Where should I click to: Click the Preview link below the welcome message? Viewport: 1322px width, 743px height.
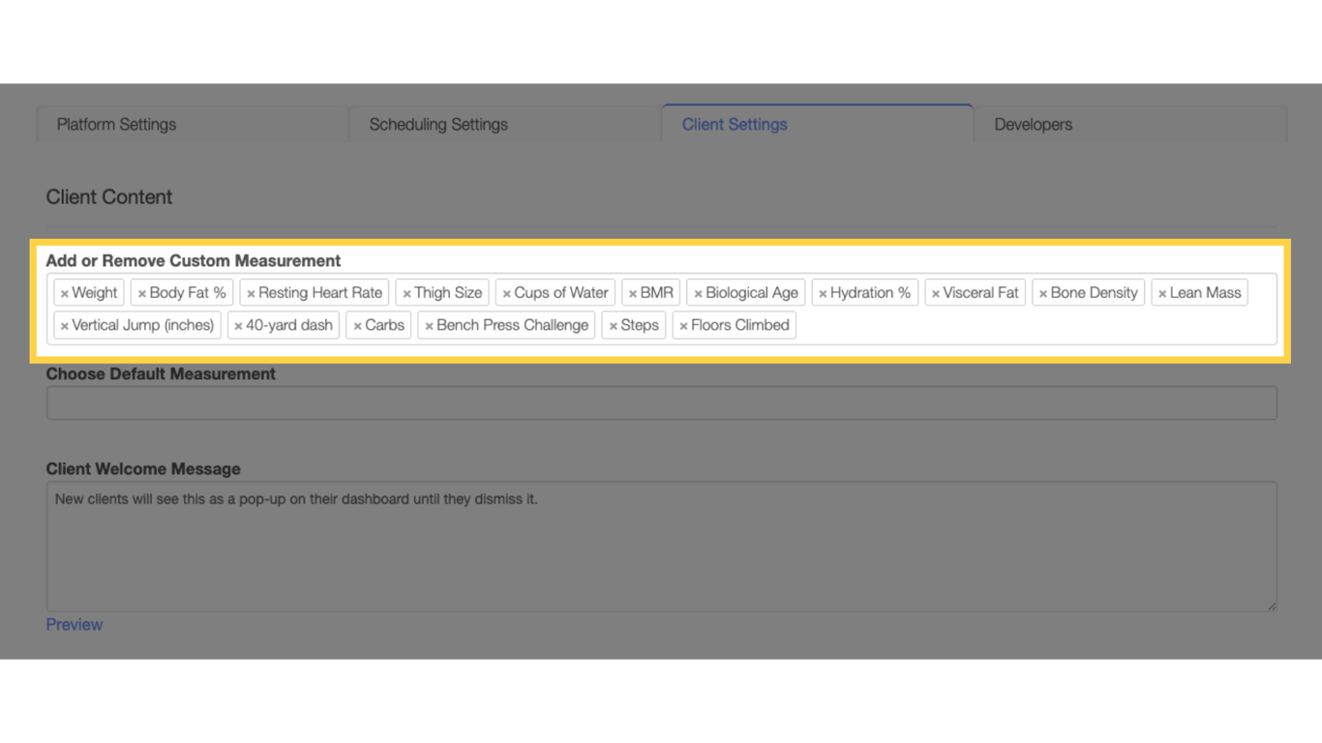tap(74, 624)
